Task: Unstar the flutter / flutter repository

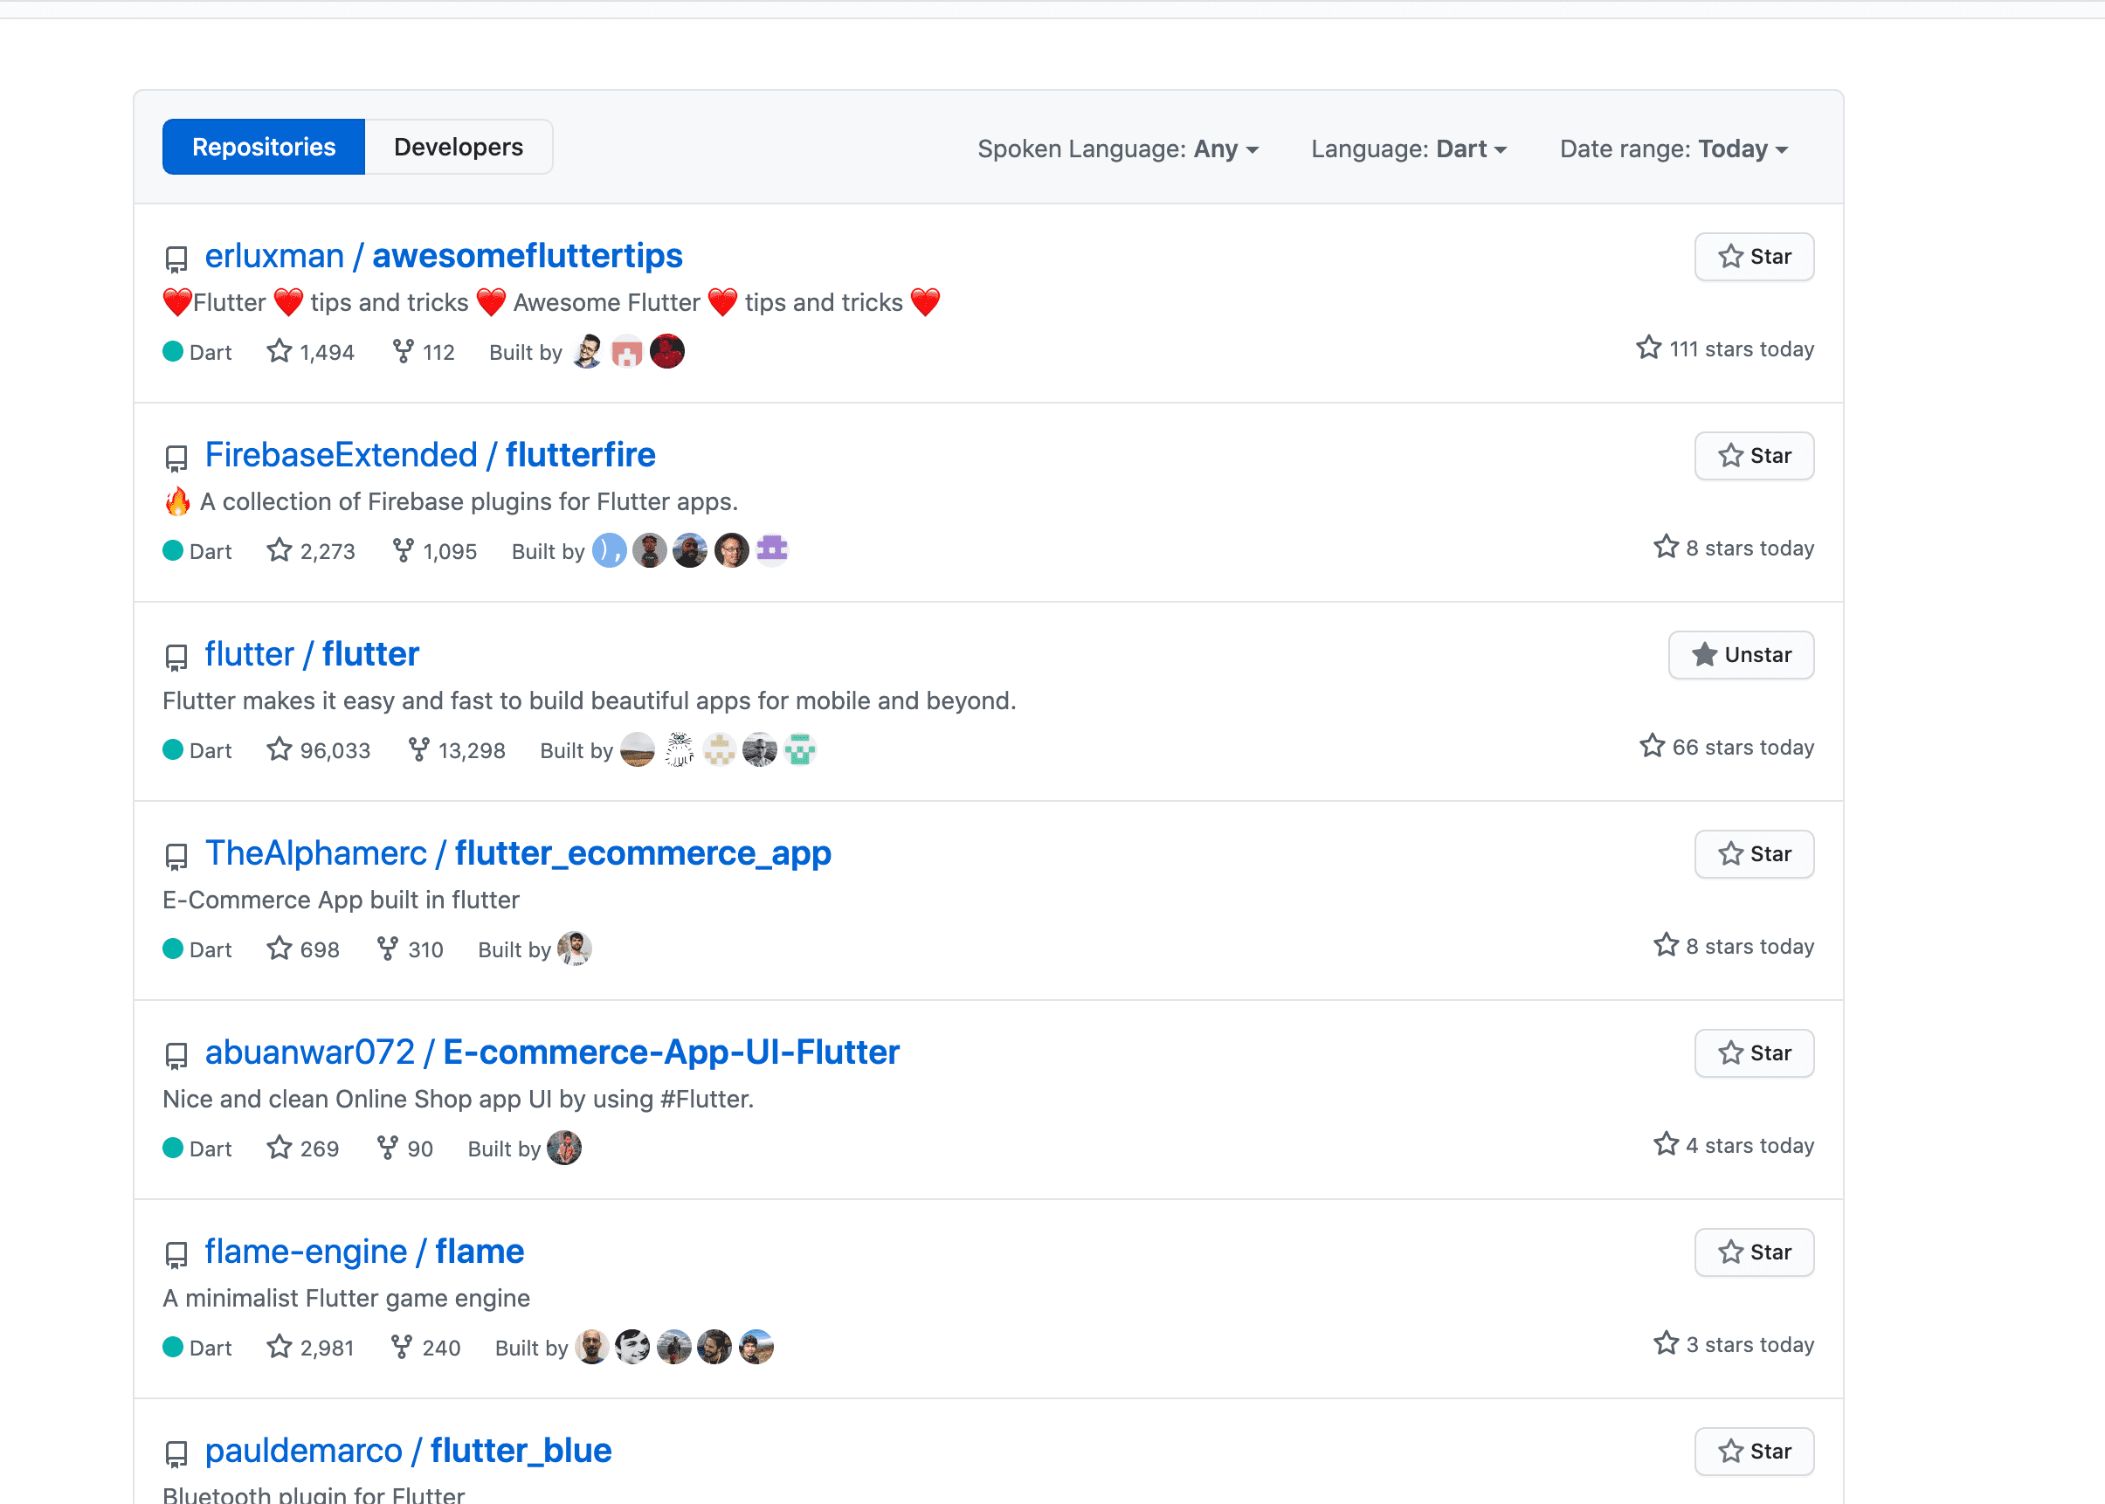Action: pyautogui.click(x=1741, y=655)
